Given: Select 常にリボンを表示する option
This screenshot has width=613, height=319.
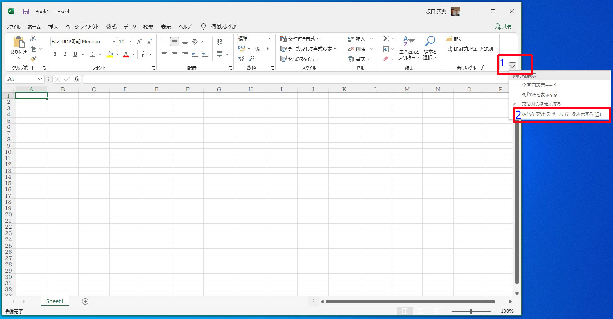Looking at the screenshot, I should [x=541, y=104].
